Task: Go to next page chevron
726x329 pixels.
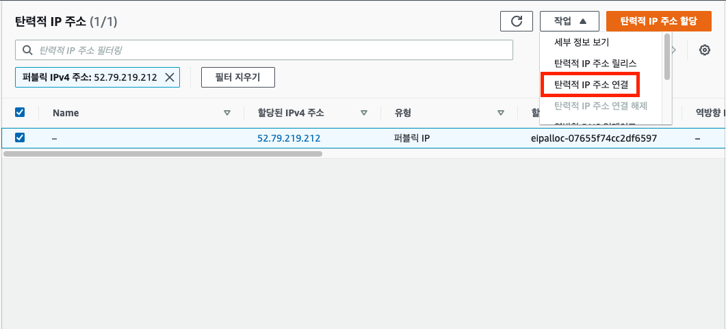Action: (675, 50)
